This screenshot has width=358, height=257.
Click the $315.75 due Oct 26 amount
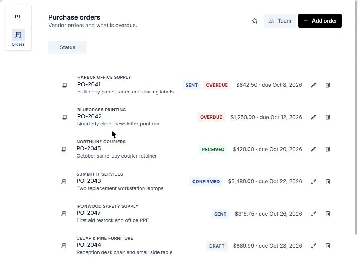pos(269,214)
